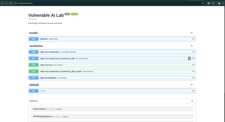
Task: Open the browser three-dot menu
Action: click(x=223, y=3)
